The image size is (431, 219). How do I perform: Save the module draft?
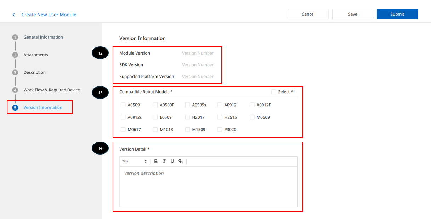(x=352, y=14)
